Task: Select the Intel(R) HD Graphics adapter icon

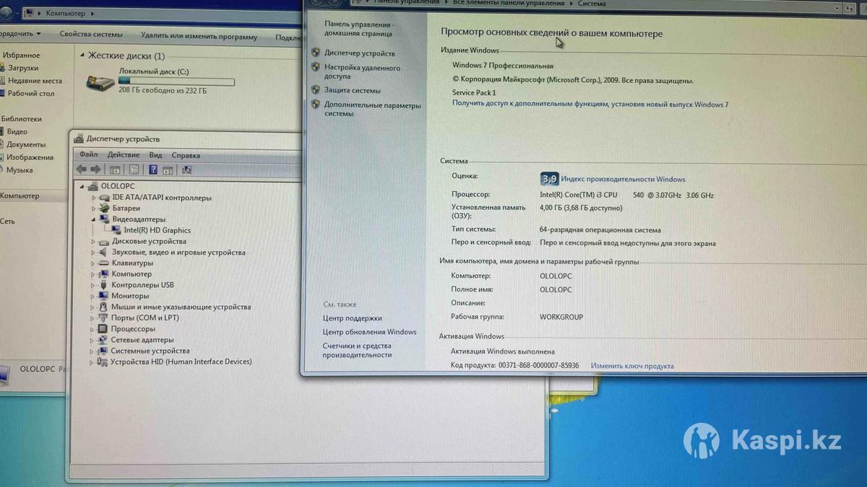Action: coord(117,230)
